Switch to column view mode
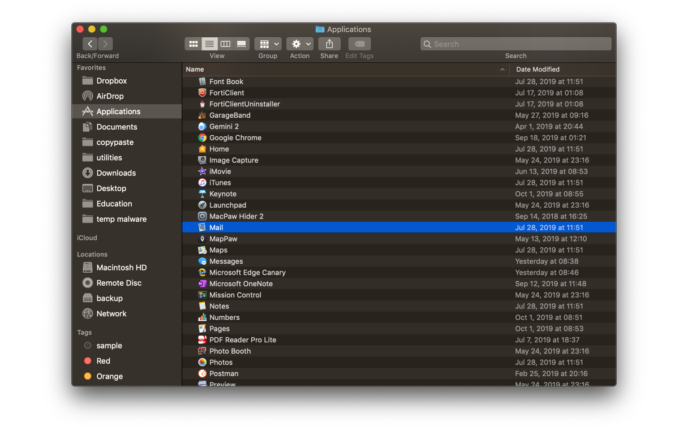The image size is (688, 430). [x=225, y=44]
